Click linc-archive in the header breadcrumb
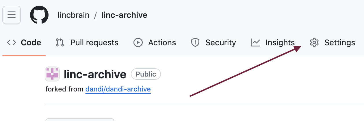This screenshot has height=121, width=364. [x=124, y=15]
